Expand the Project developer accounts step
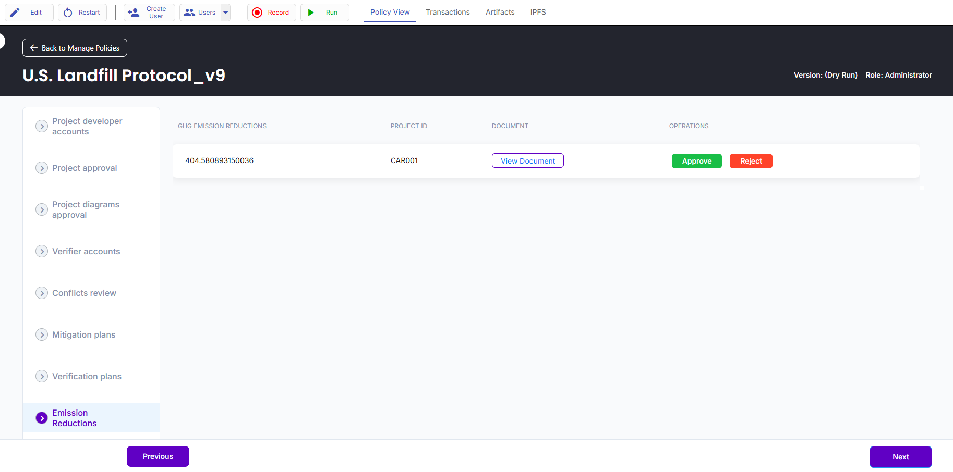953x472 pixels. tap(42, 126)
